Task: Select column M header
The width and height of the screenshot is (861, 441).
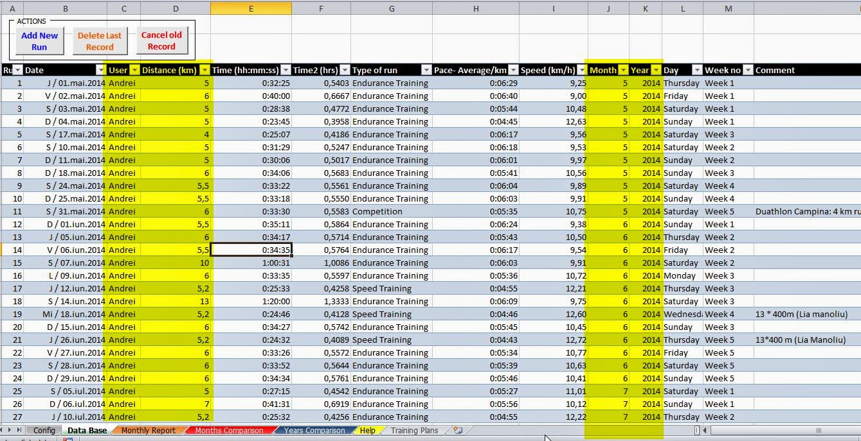Action: tap(728, 8)
